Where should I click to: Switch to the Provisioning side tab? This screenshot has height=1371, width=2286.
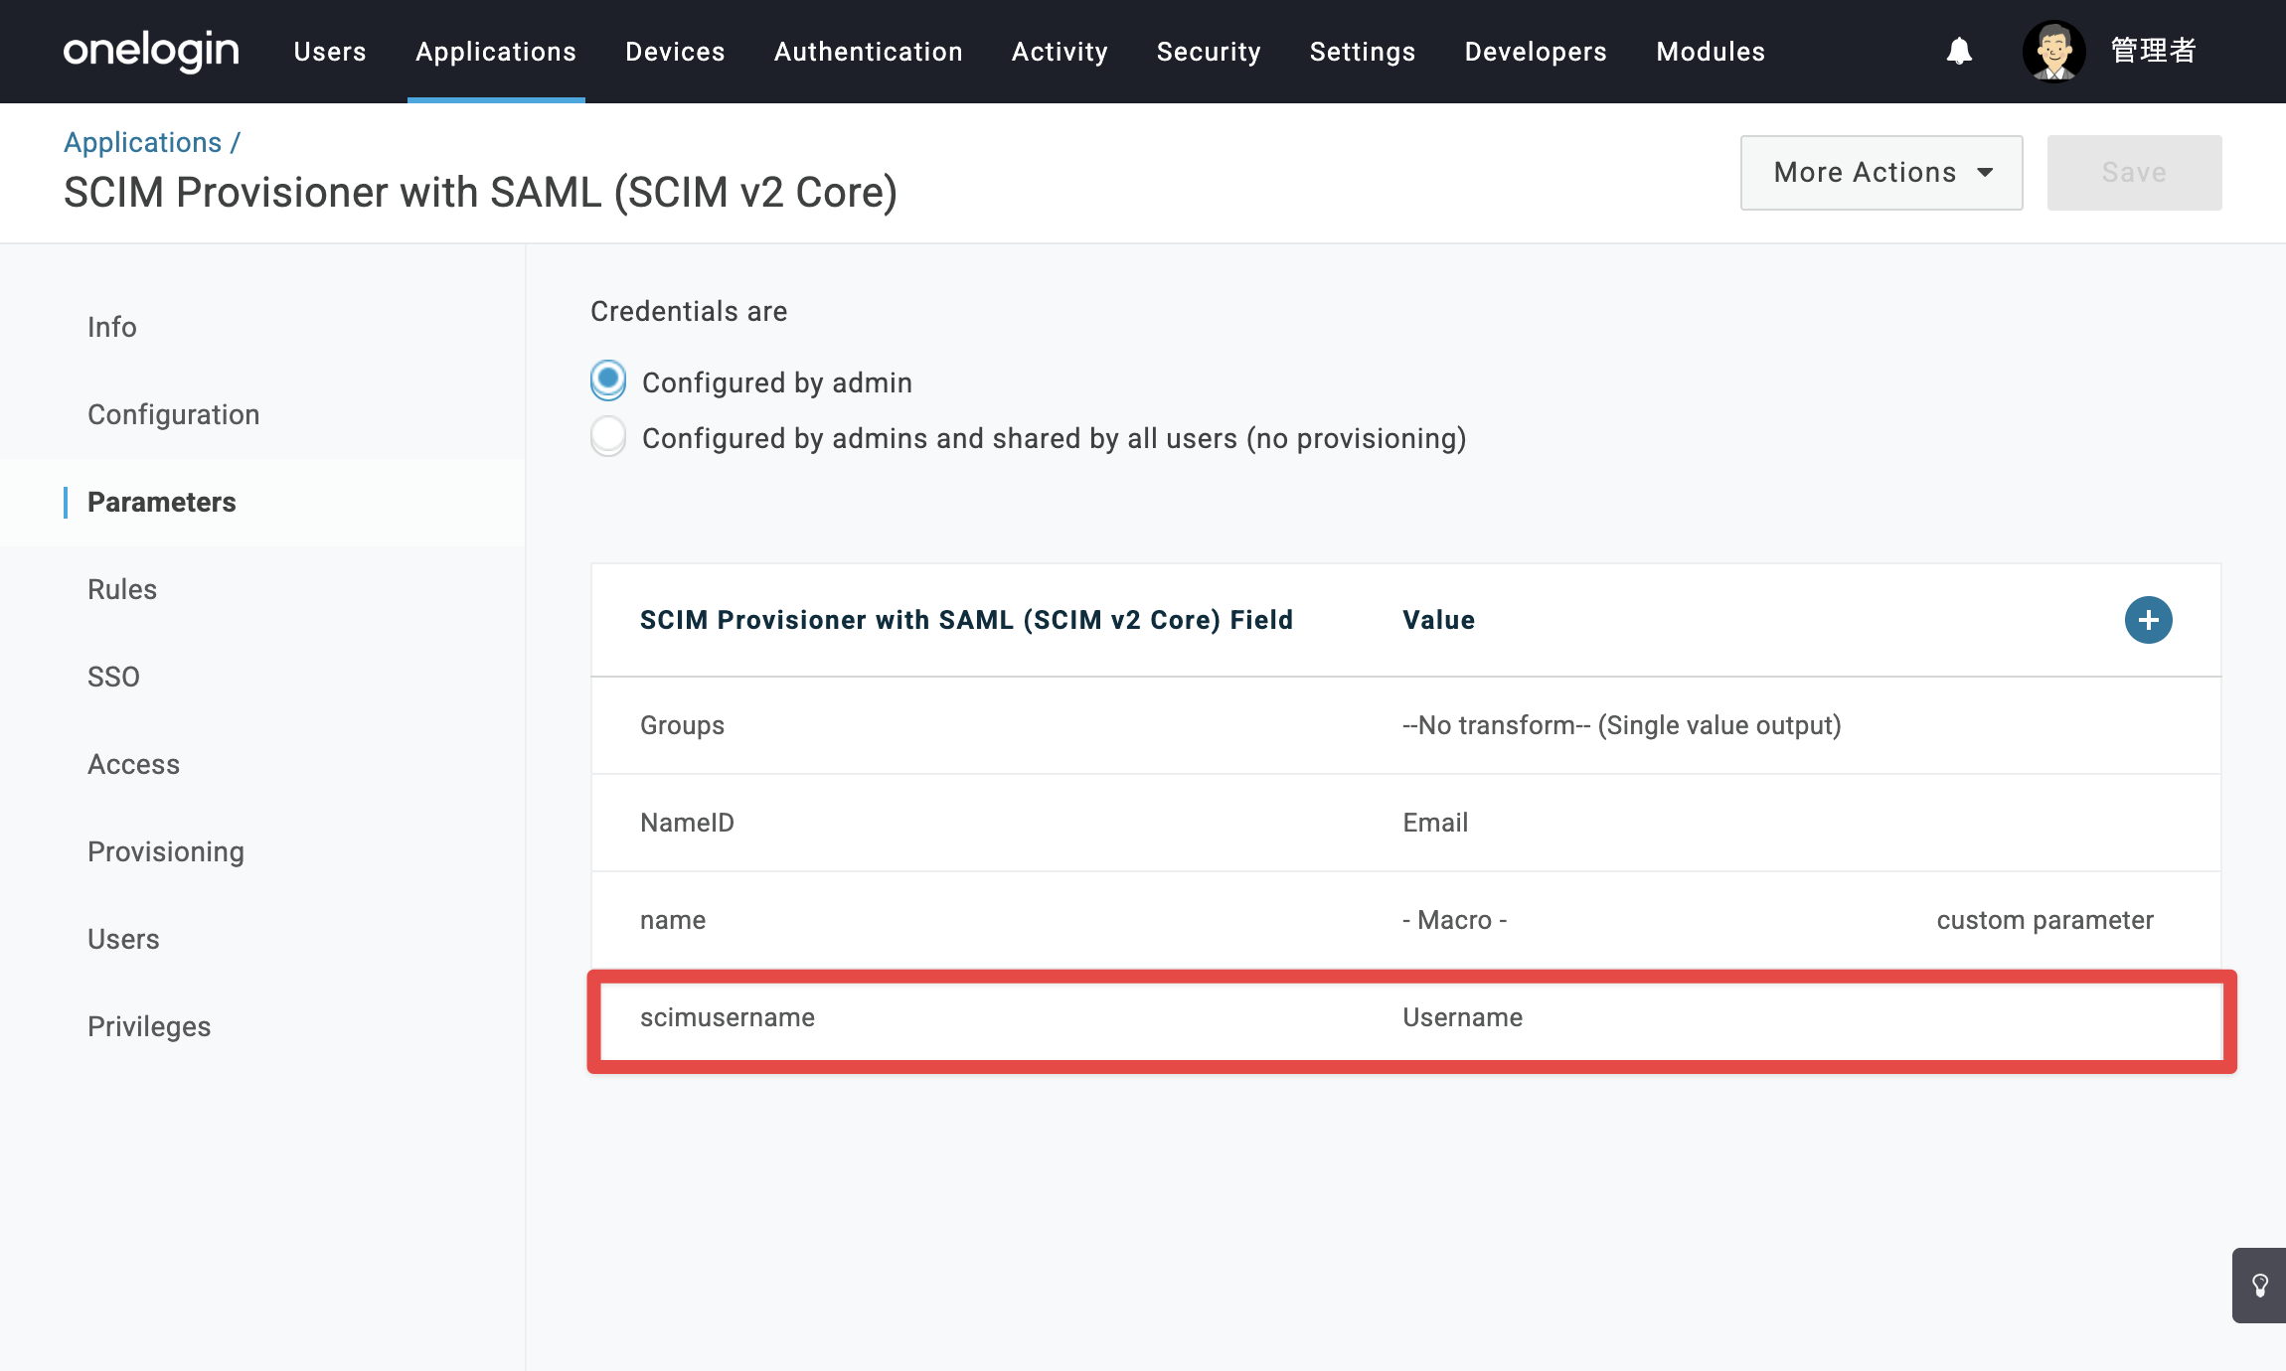pyautogui.click(x=166, y=851)
